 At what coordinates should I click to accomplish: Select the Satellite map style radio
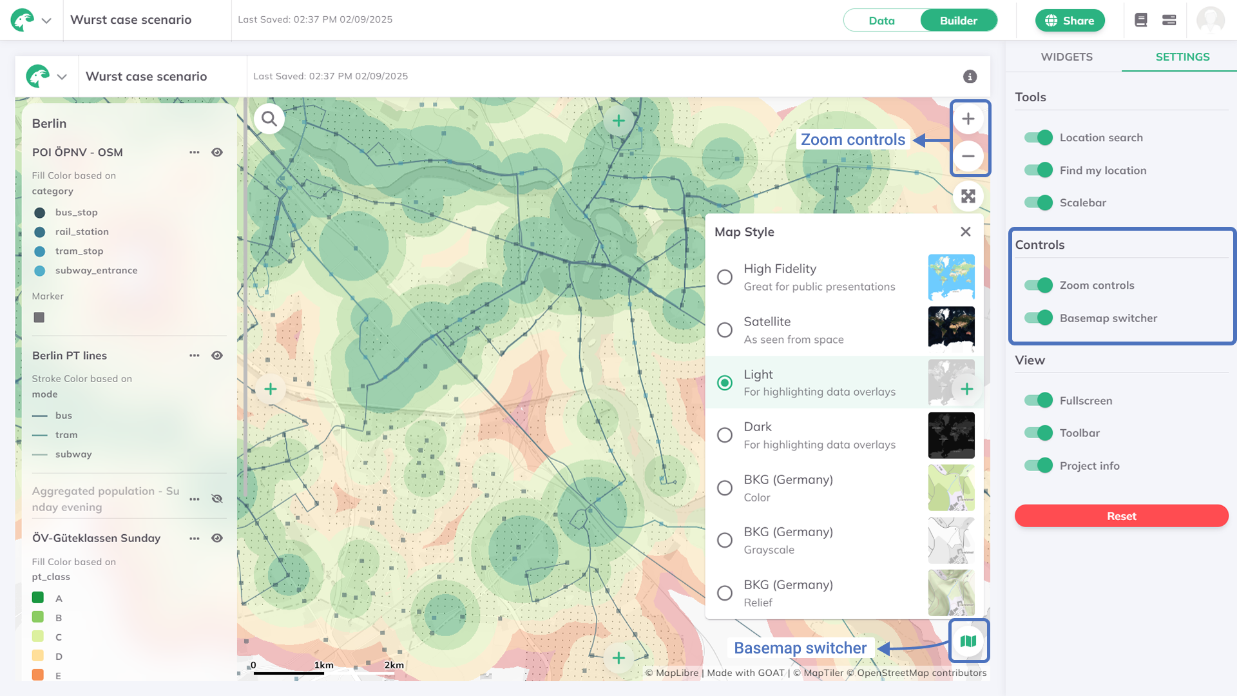pyautogui.click(x=725, y=330)
